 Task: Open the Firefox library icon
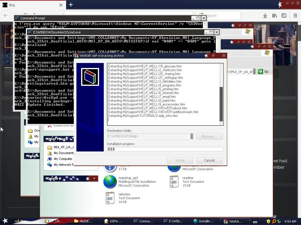click(275, 16)
